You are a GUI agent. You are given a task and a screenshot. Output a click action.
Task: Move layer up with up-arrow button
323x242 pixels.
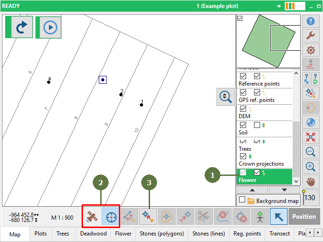point(252,190)
